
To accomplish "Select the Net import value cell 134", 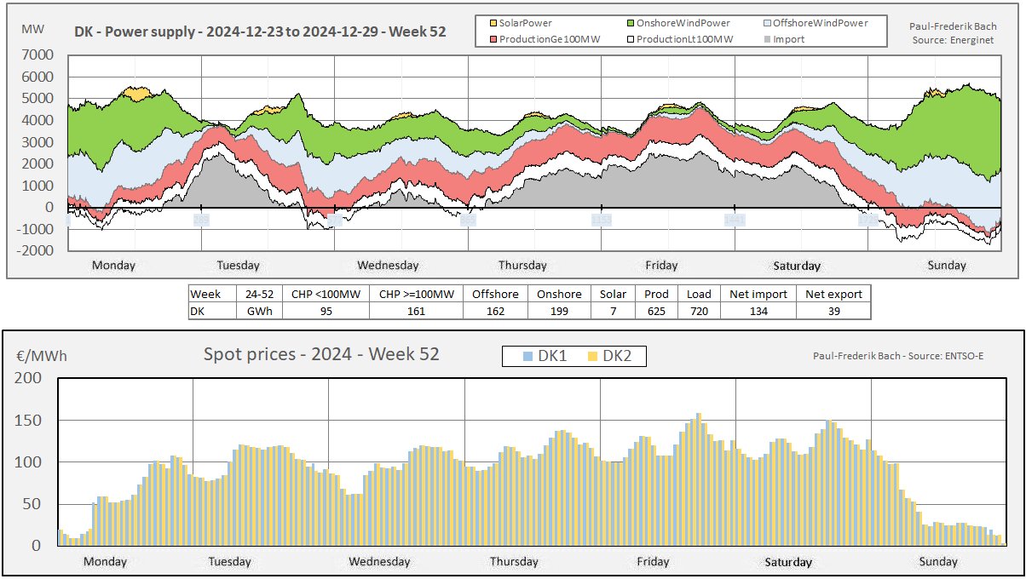I will (x=758, y=311).
